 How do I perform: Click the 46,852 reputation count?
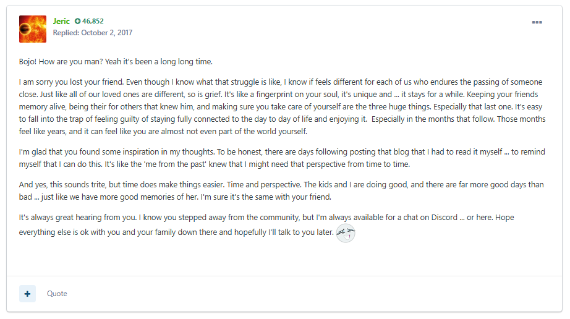(93, 21)
